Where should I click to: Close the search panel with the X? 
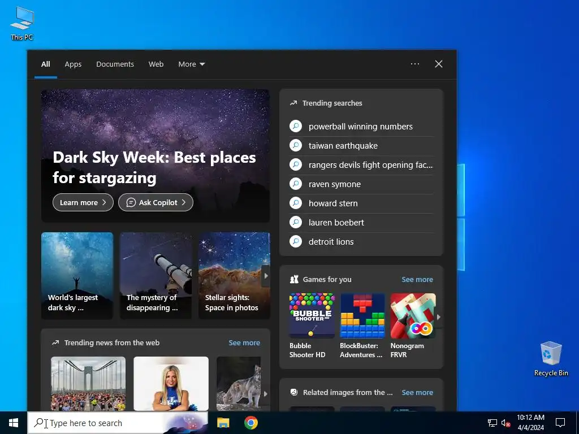(439, 64)
